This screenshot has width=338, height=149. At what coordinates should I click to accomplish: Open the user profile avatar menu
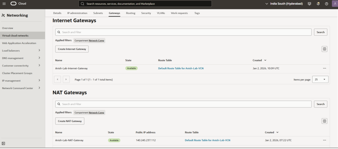[334, 4]
